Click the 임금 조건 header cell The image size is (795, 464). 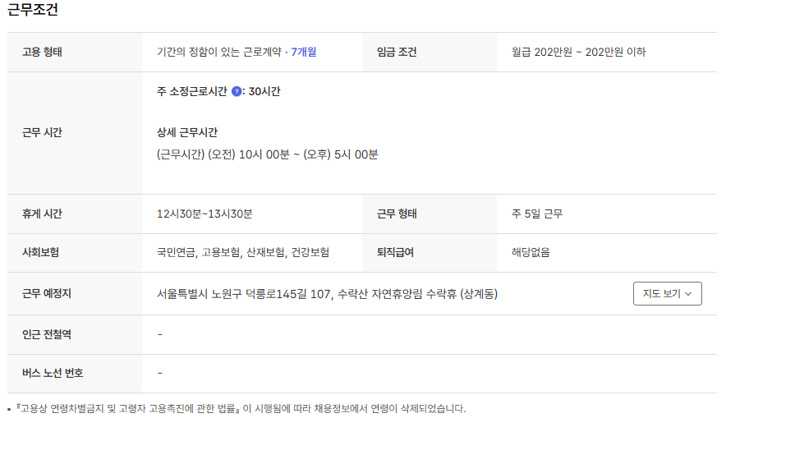click(x=397, y=52)
